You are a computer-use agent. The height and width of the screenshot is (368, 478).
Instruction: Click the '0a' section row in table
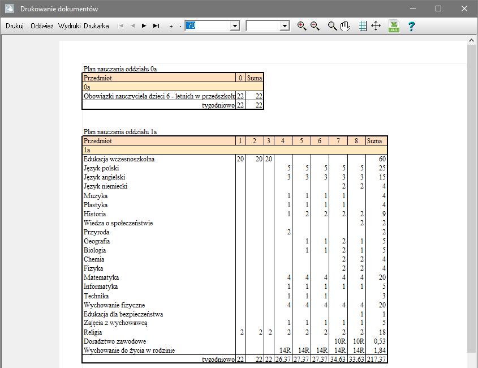[173, 87]
